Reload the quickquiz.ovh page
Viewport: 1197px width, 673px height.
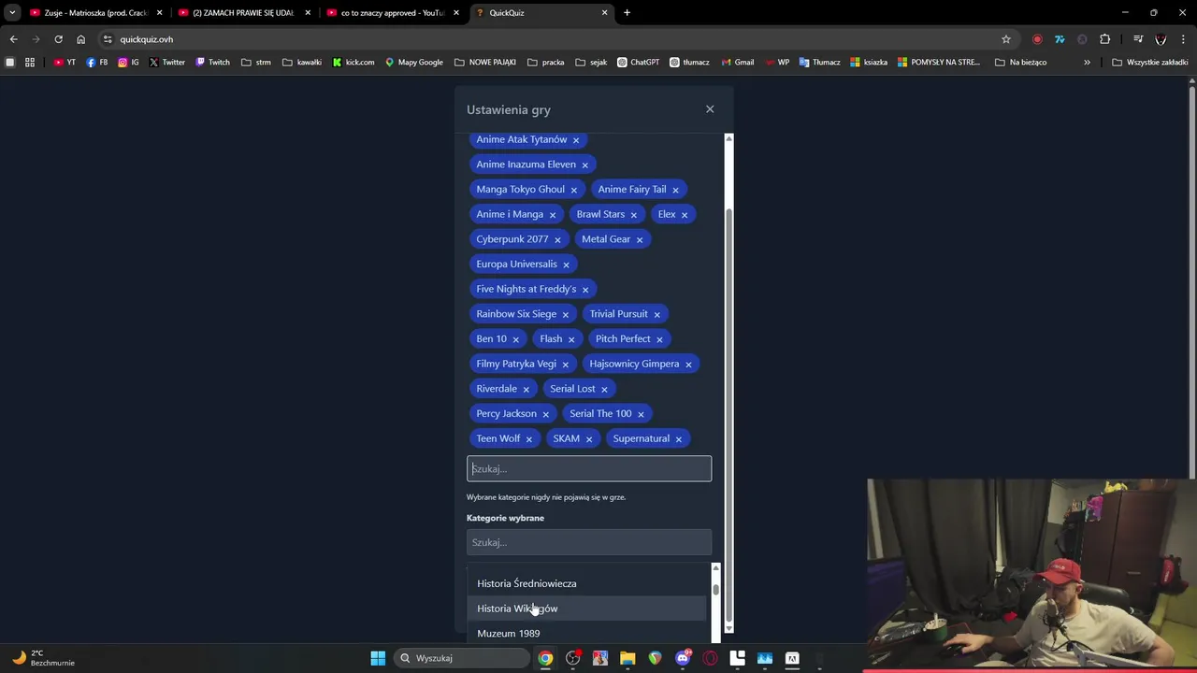click(58, 39)
